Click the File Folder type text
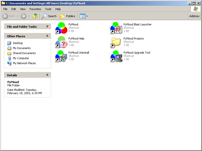 (14, 85)
